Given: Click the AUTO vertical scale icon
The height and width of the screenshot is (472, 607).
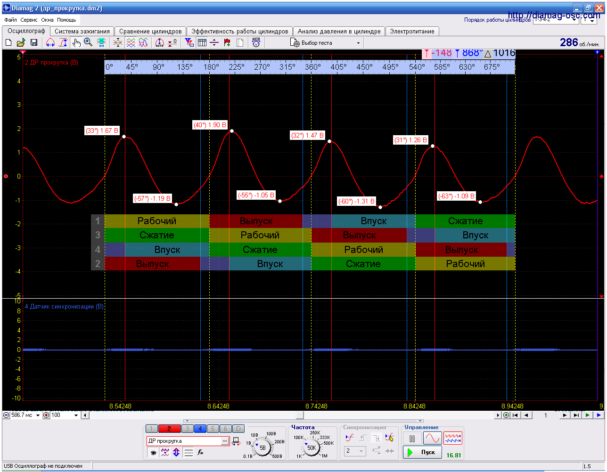Looking at the screenshot, I should coord(160,43).
